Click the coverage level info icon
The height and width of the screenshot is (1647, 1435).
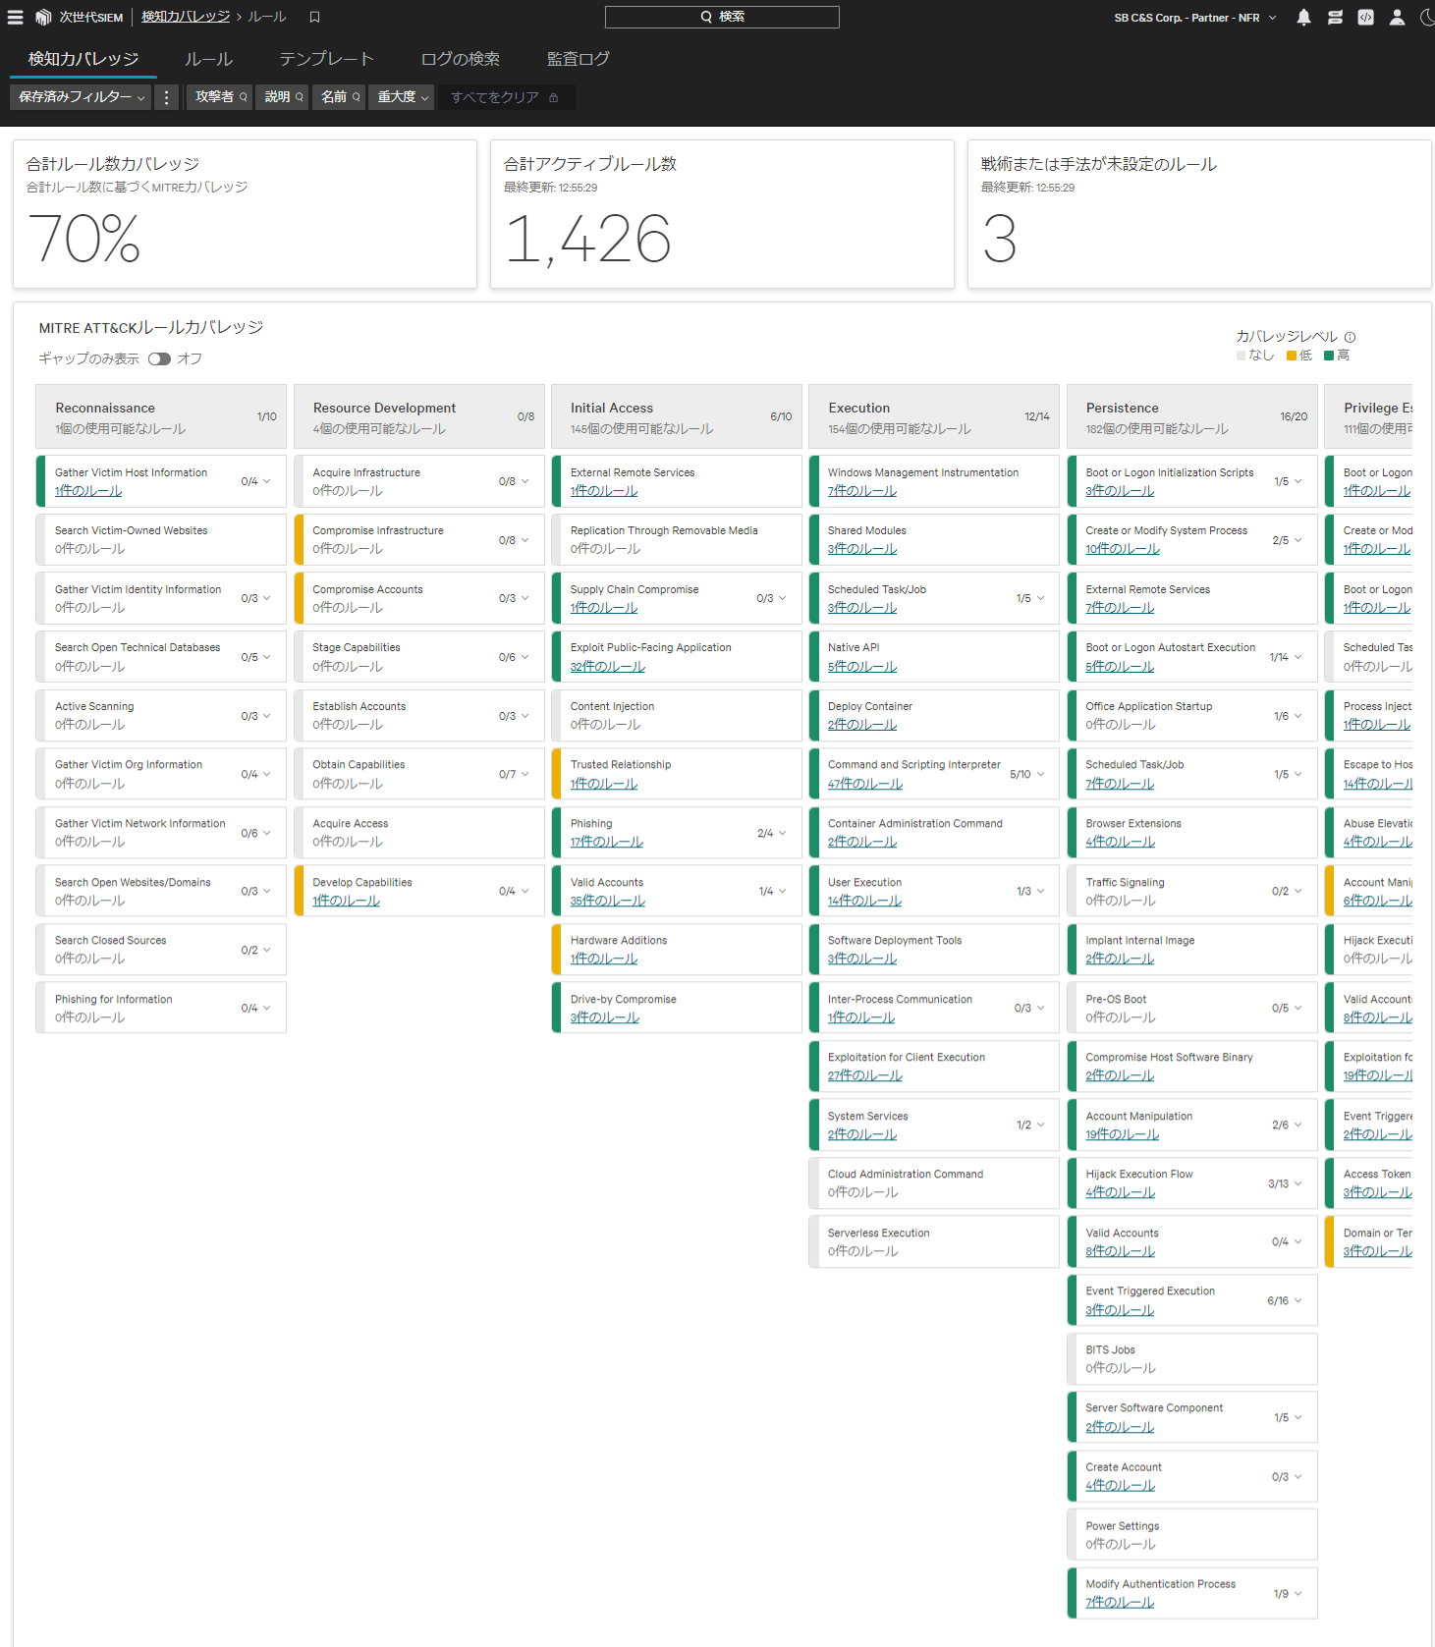tap(1350, 337)
